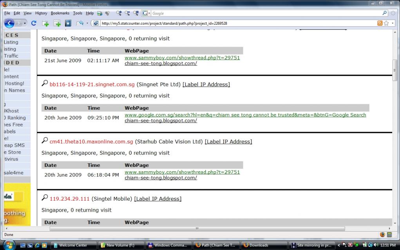Switch to Windows Commander taskbar button

(169, 245)
